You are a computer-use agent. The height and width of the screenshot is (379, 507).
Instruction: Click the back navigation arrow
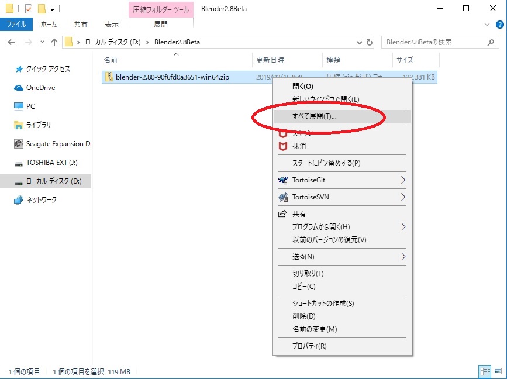tap(11, 42)
